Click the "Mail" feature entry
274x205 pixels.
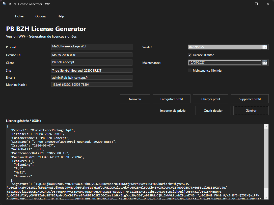coord(20,172)
